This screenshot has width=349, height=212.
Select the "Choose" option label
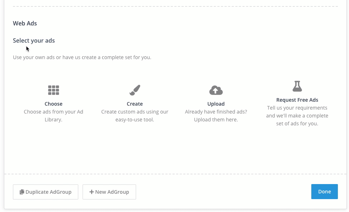(x=53, y=104)
